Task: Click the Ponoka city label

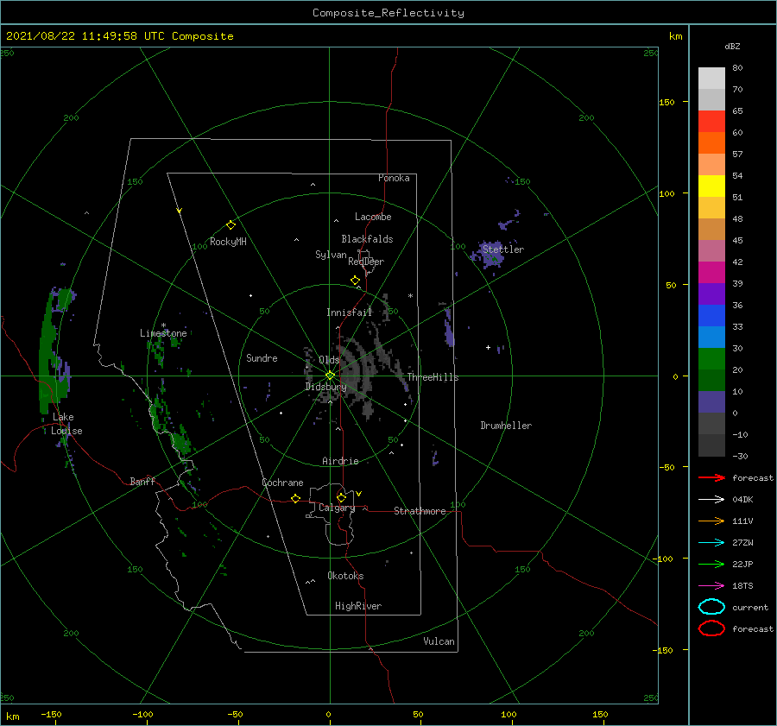Action: pyautogui.click(x=394, y=178)
